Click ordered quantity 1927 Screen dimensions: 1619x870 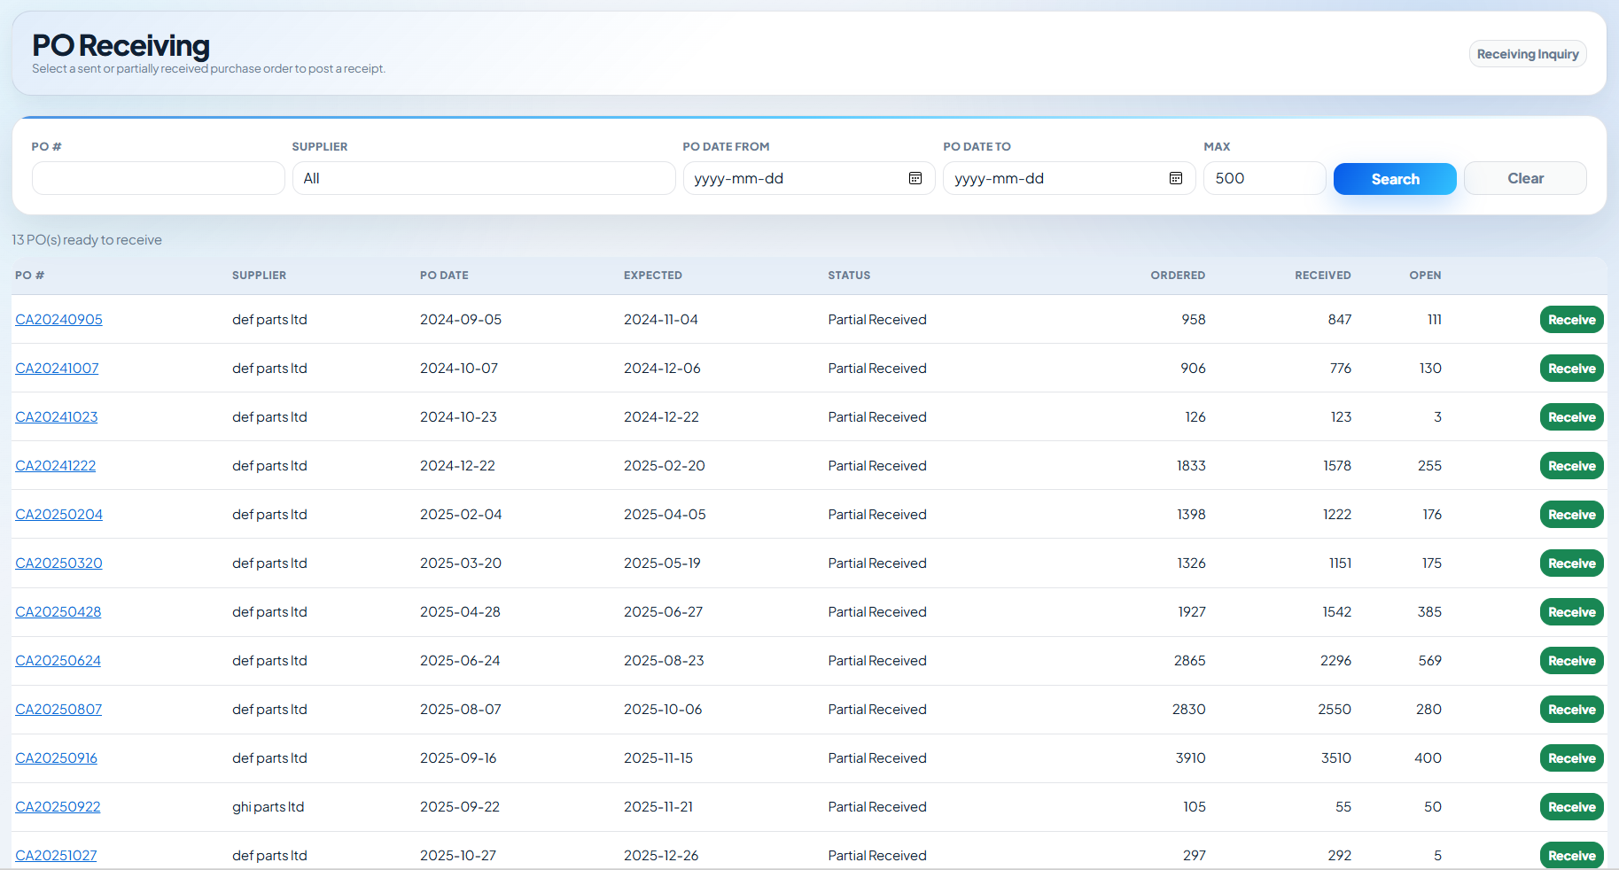(1192, 612)
